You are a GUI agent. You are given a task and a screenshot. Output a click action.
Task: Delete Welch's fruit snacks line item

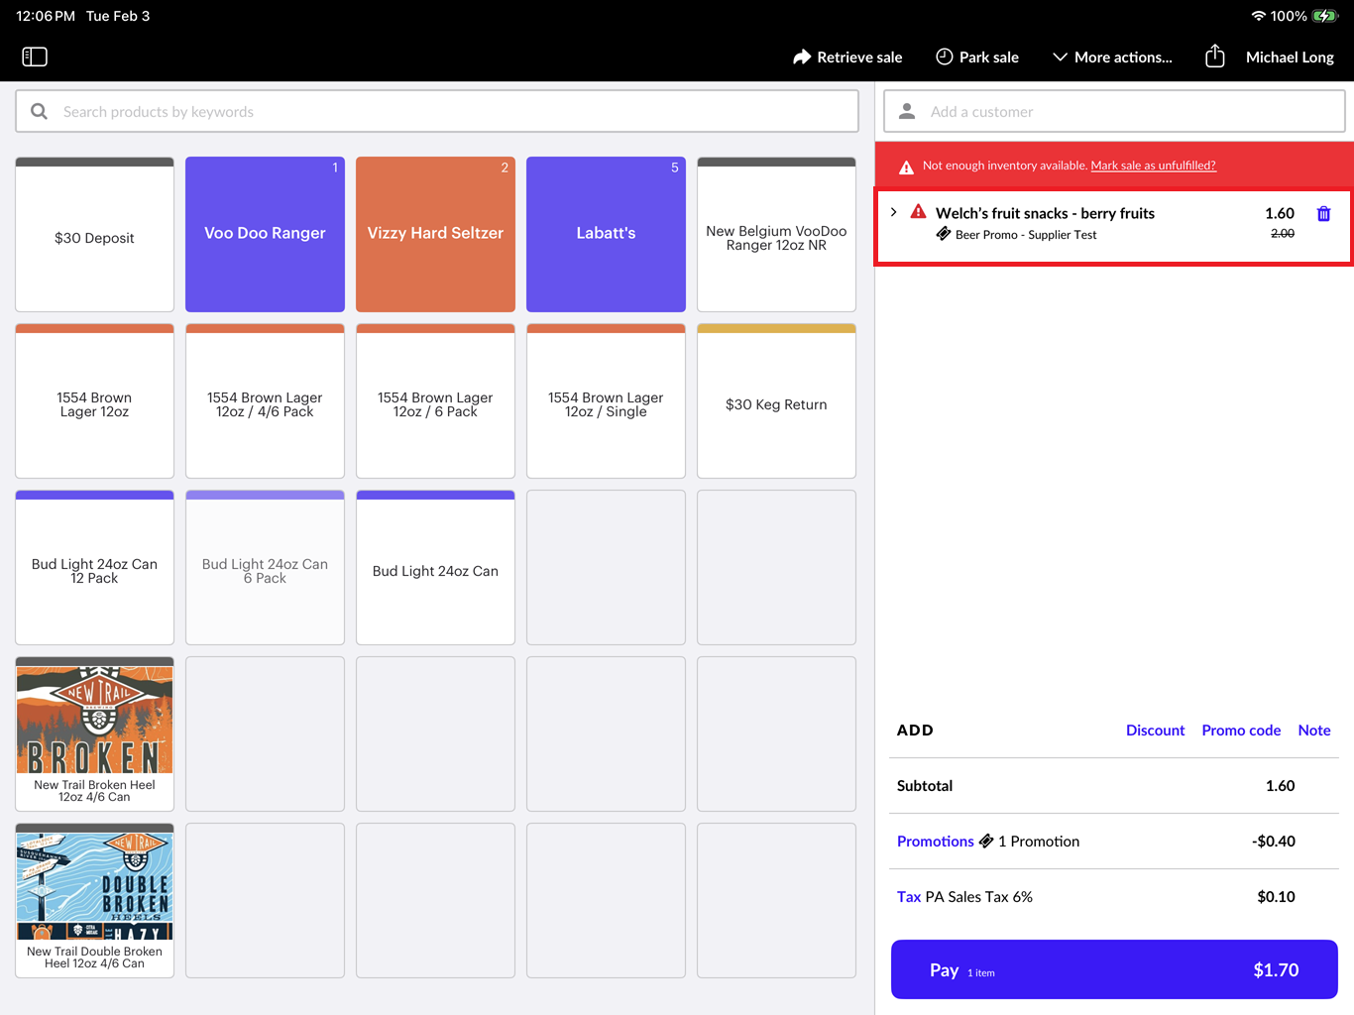[1323, 213]
